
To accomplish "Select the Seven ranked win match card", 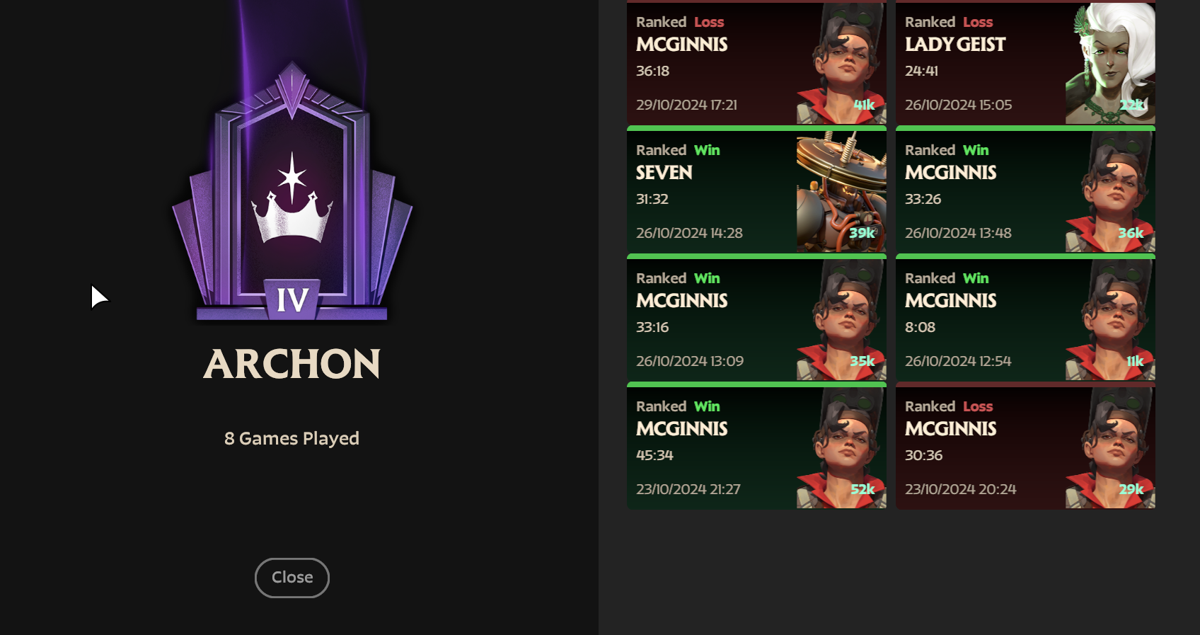I will [756, 190].
